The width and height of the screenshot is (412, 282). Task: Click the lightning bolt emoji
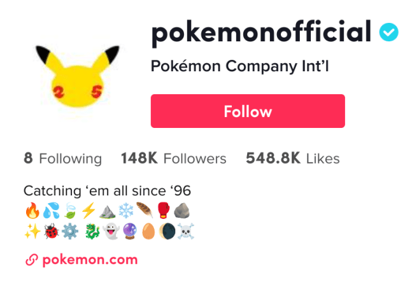(x=88, y=210)
